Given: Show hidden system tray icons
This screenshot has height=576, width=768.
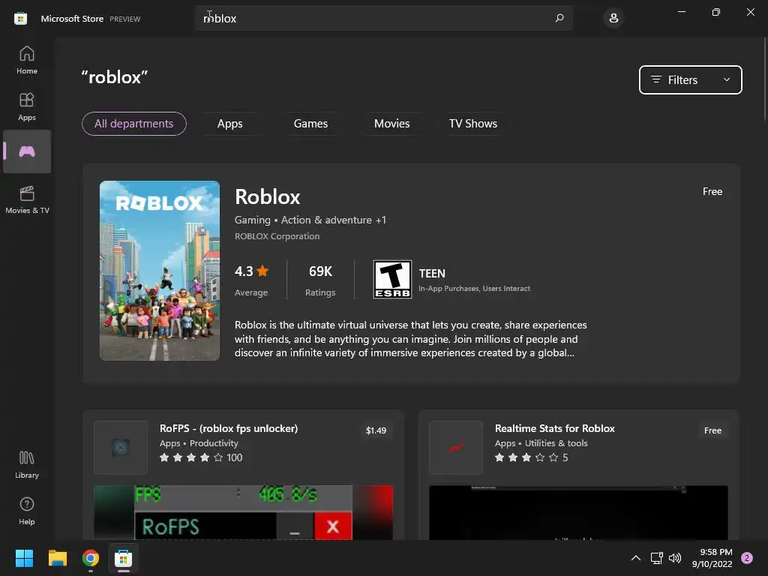Looking at the screenshot, I should click(x=636, y=558).
